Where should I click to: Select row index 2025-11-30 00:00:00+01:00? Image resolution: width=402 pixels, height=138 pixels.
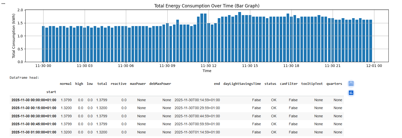click(34, 100)
